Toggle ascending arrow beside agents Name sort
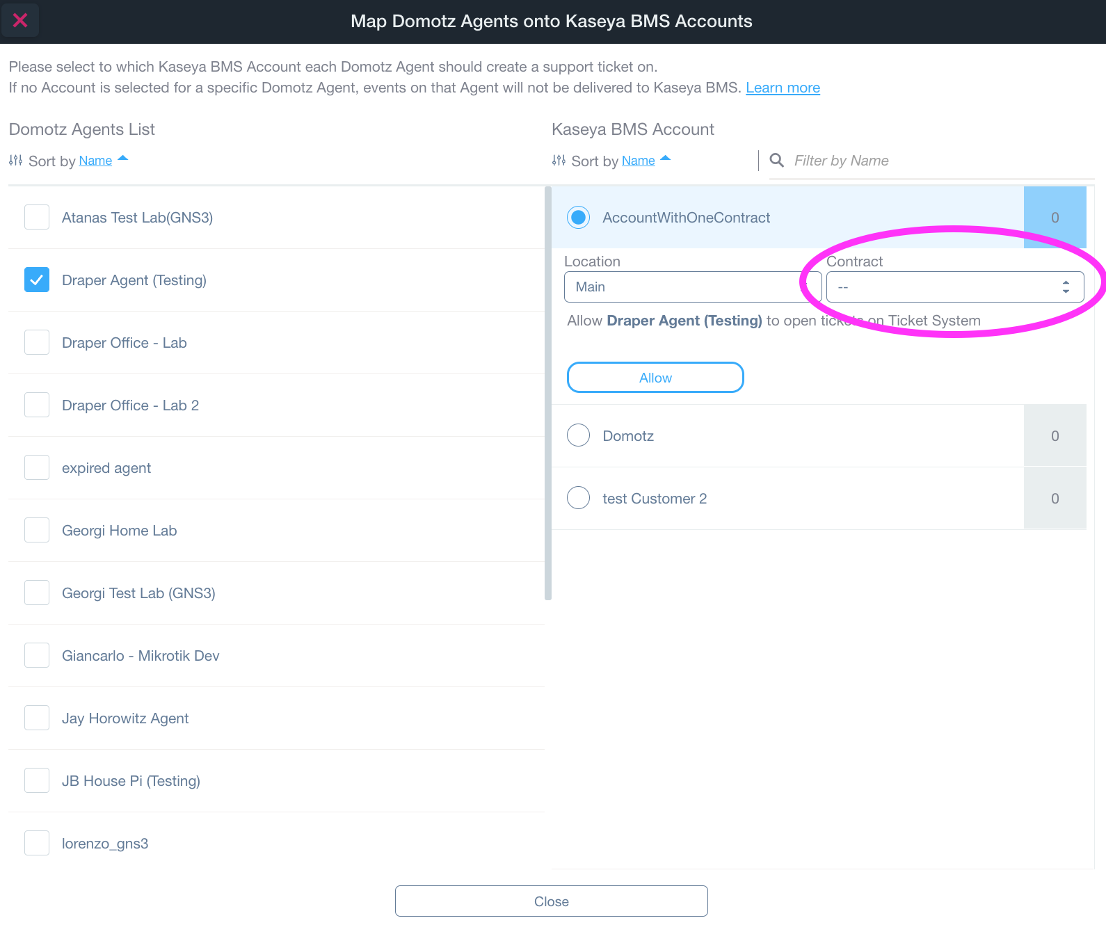The height and width of the screenshot is (925, 1106). pos(123,159)
